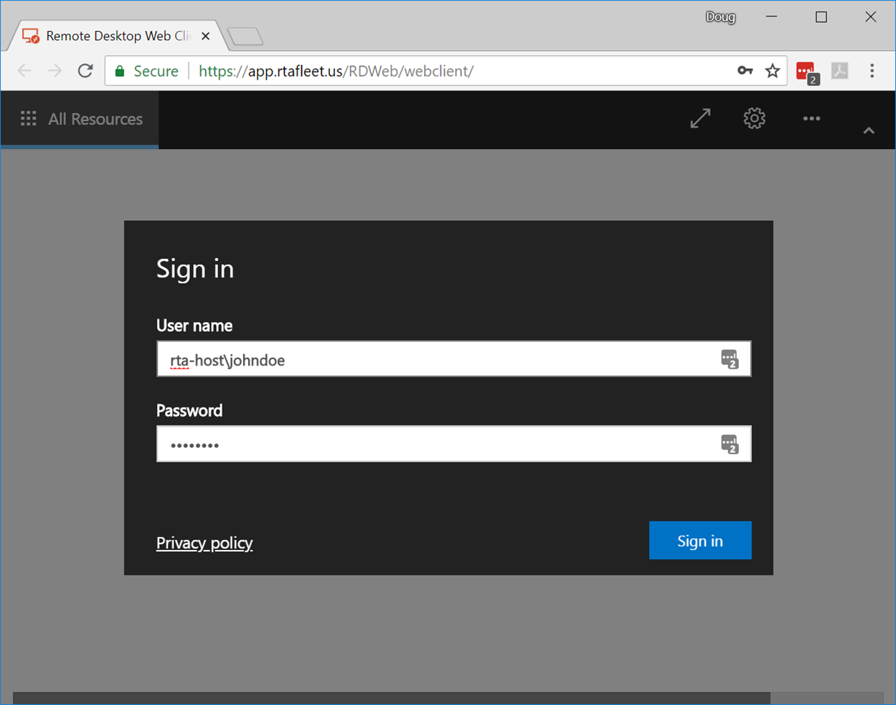896x705 pixels.
Task: Open the settings gear icon
Action: click(x=754, y=118)
